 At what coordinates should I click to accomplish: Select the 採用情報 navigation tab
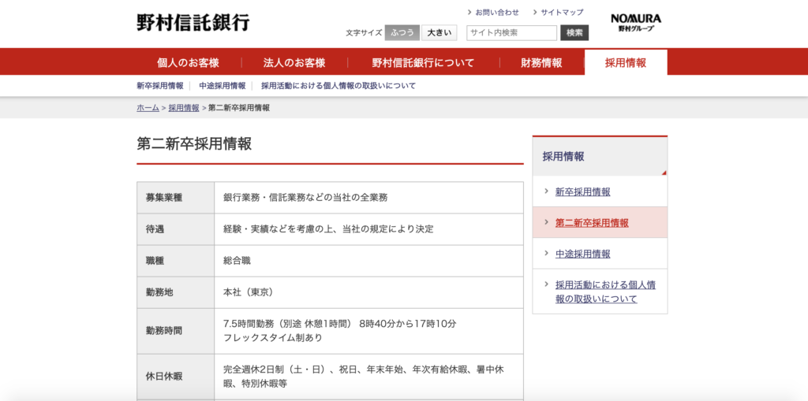pyautogui.click(x=626, y=63)
